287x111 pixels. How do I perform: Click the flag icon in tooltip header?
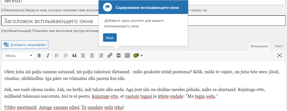click(x=107, y=7)
